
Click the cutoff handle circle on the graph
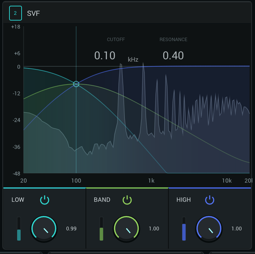pos(76,84)
